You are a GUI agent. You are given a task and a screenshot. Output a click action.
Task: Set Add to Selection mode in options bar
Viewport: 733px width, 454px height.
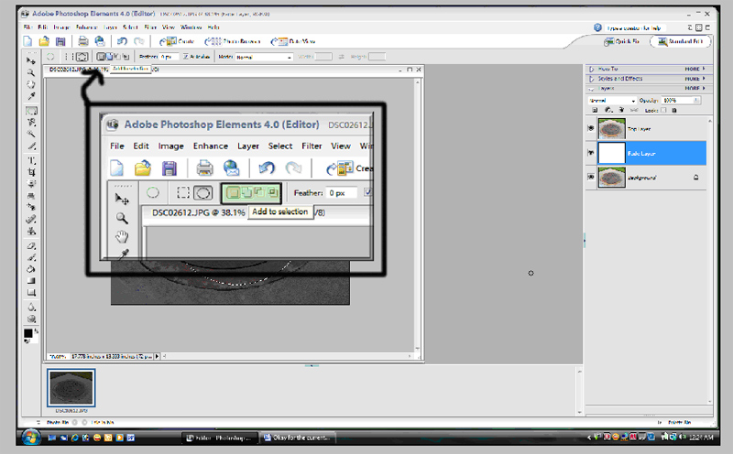pos(109,57)
